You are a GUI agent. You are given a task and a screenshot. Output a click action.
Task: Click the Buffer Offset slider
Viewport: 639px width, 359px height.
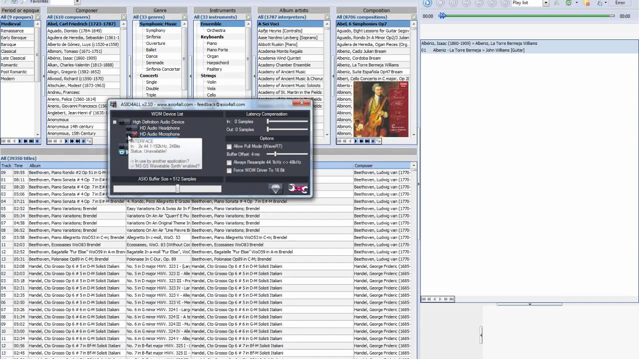click(x=287, y=155)
